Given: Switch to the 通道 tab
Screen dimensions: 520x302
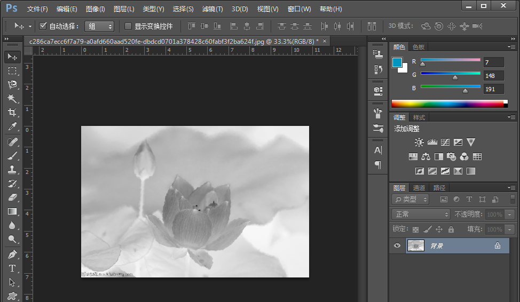Looking at the screenshot, I should click(419, 188).
